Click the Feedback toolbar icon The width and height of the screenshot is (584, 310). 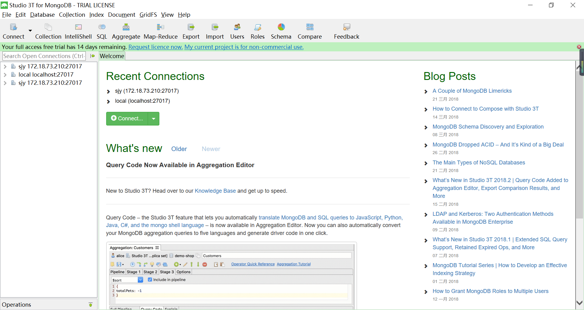coord(346,31)
